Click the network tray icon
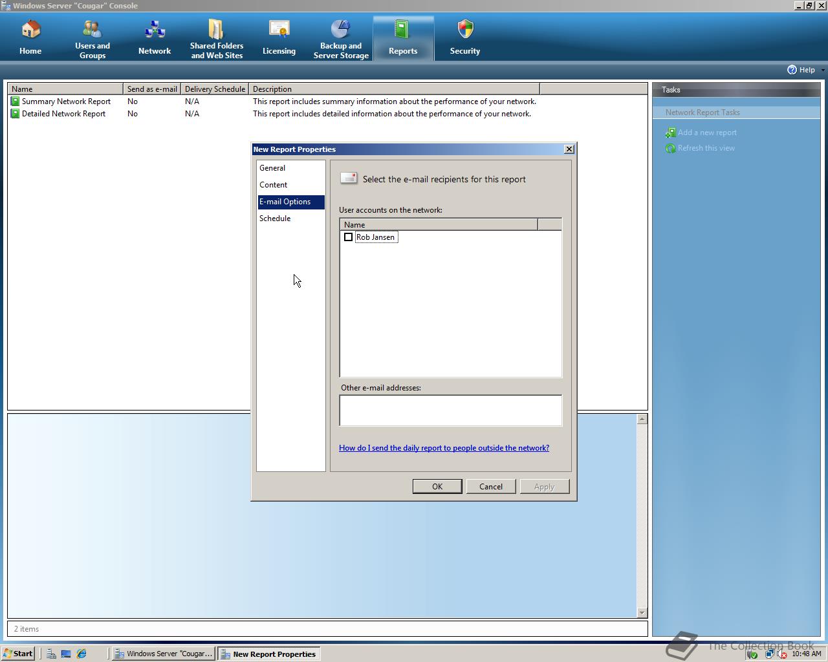 tap(769, 654)
